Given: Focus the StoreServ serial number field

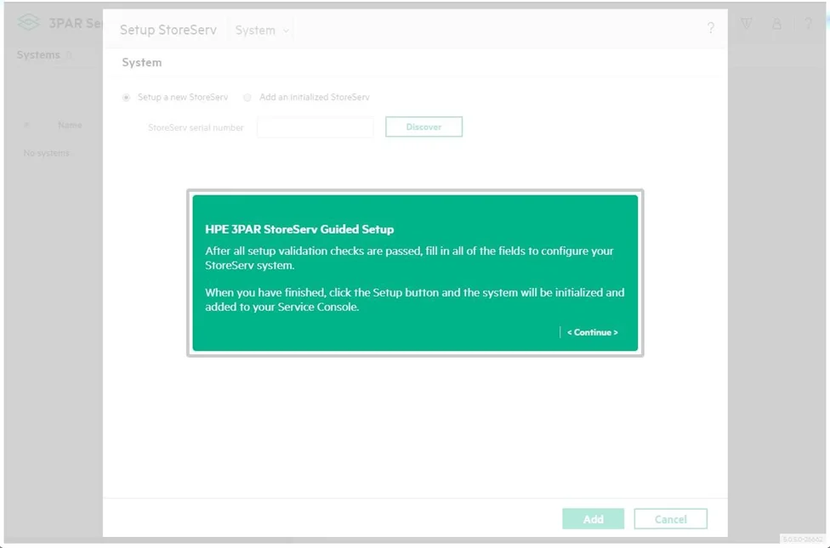Looking at the screenshot, I should click(x=315, y=127).
